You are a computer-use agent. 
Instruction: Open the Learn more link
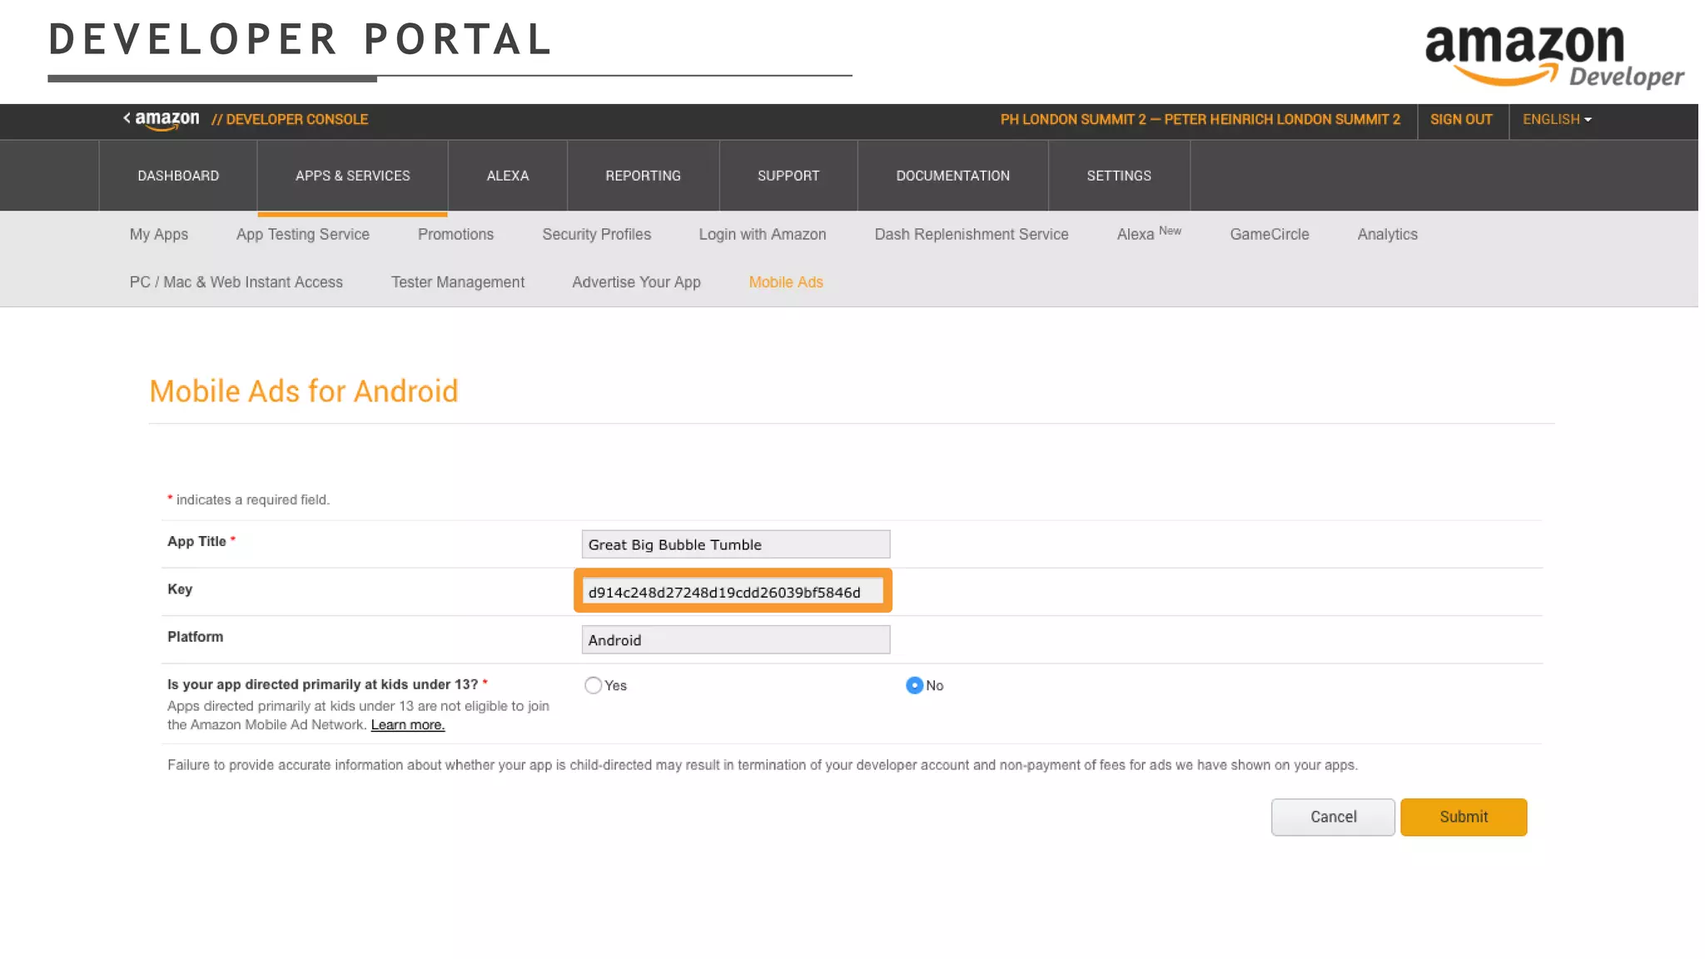coord(407,724)
